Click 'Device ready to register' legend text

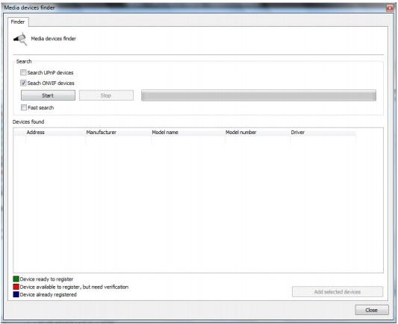(46, 279)
